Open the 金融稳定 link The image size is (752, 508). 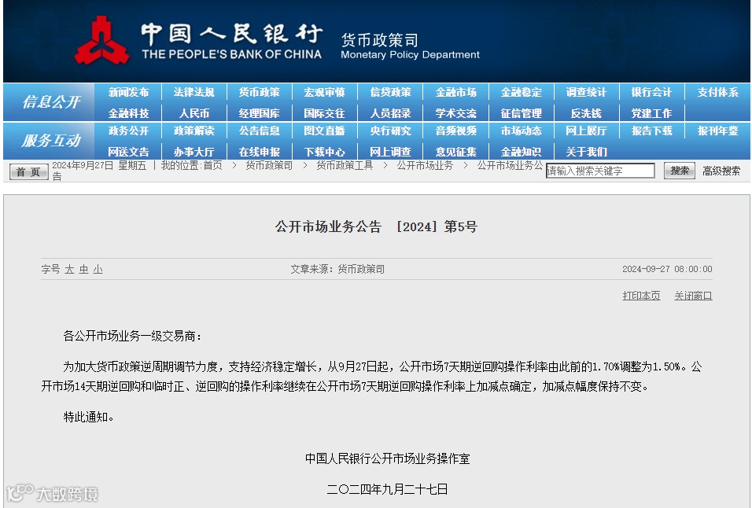click(x=521, y=93)
